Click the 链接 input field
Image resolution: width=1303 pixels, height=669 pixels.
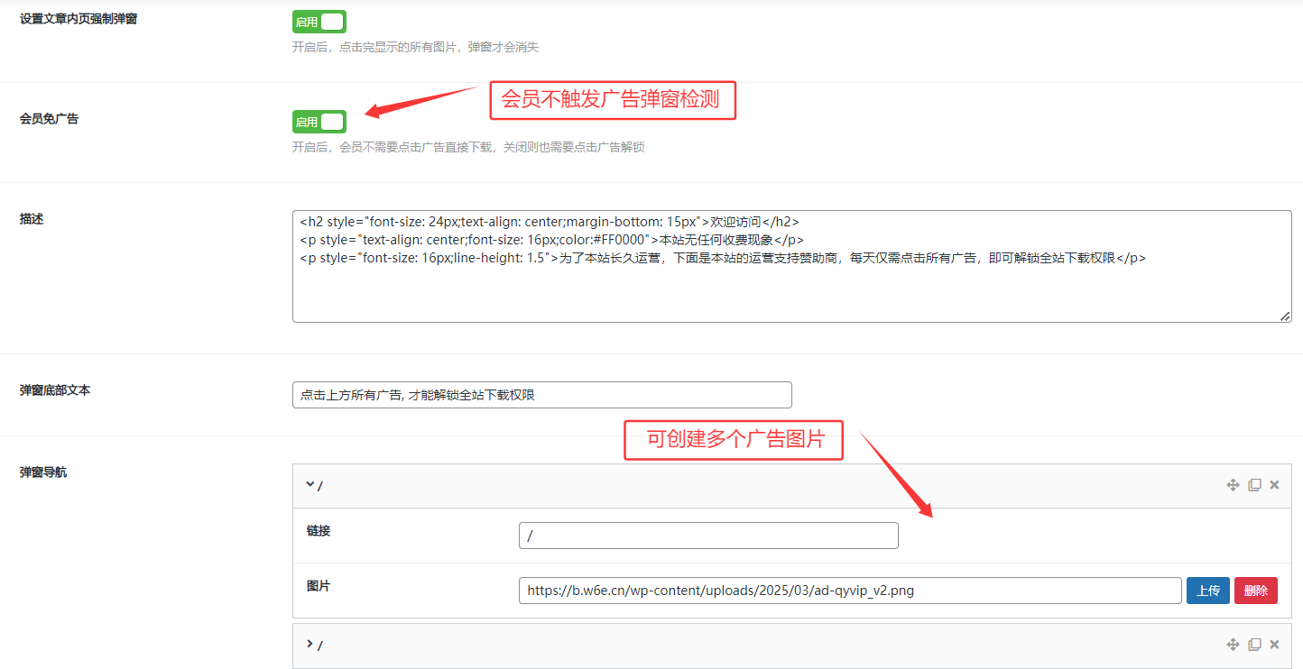pos(708,536)
